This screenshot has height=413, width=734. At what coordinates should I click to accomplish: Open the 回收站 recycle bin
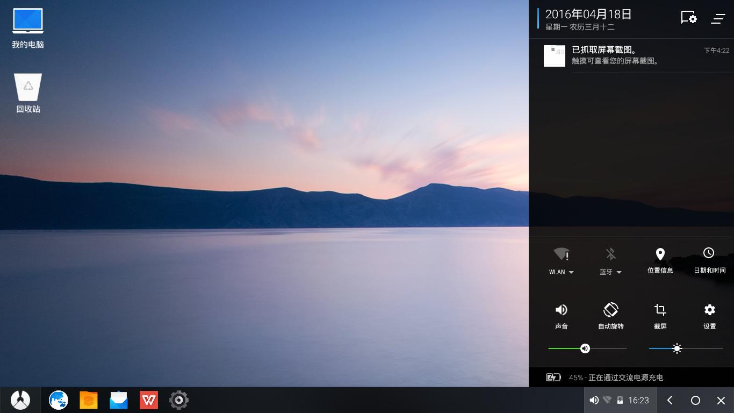28,88
